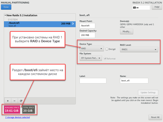Click the arrow on /boot/efi partition row
The width and height of the screenshot is (163, 122).
(x=73, y=24)
